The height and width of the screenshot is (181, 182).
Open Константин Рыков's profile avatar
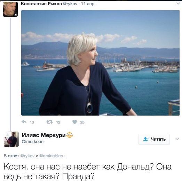point(10,9)
